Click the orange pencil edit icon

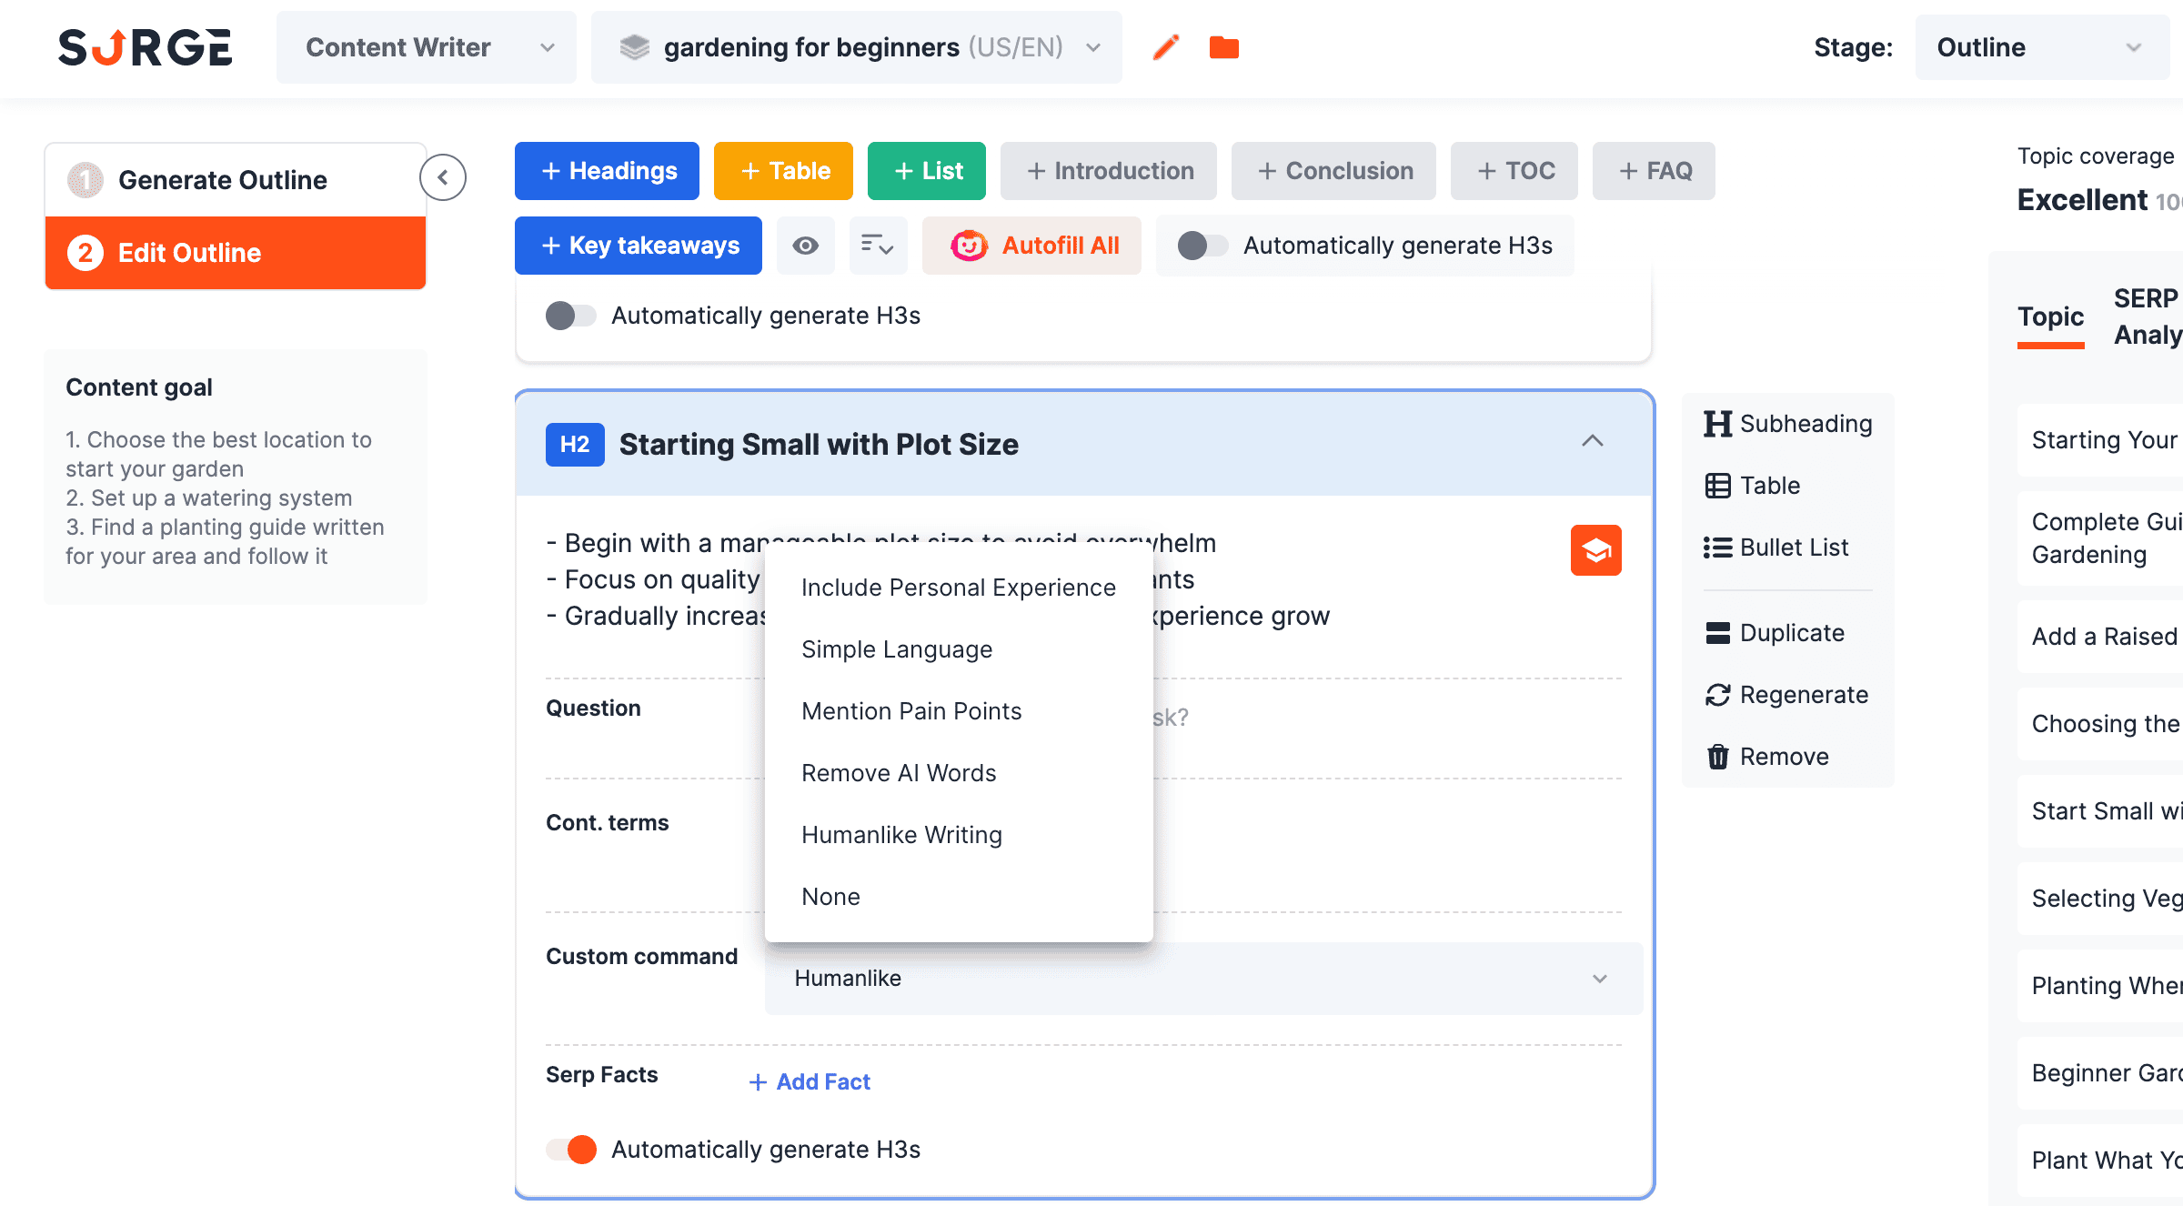[x=1166, y=47]
